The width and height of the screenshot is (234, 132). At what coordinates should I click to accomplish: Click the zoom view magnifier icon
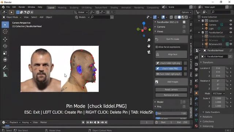(x=149, y=40)
